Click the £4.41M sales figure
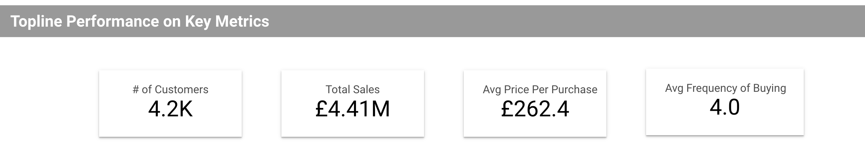 [353, 109]
